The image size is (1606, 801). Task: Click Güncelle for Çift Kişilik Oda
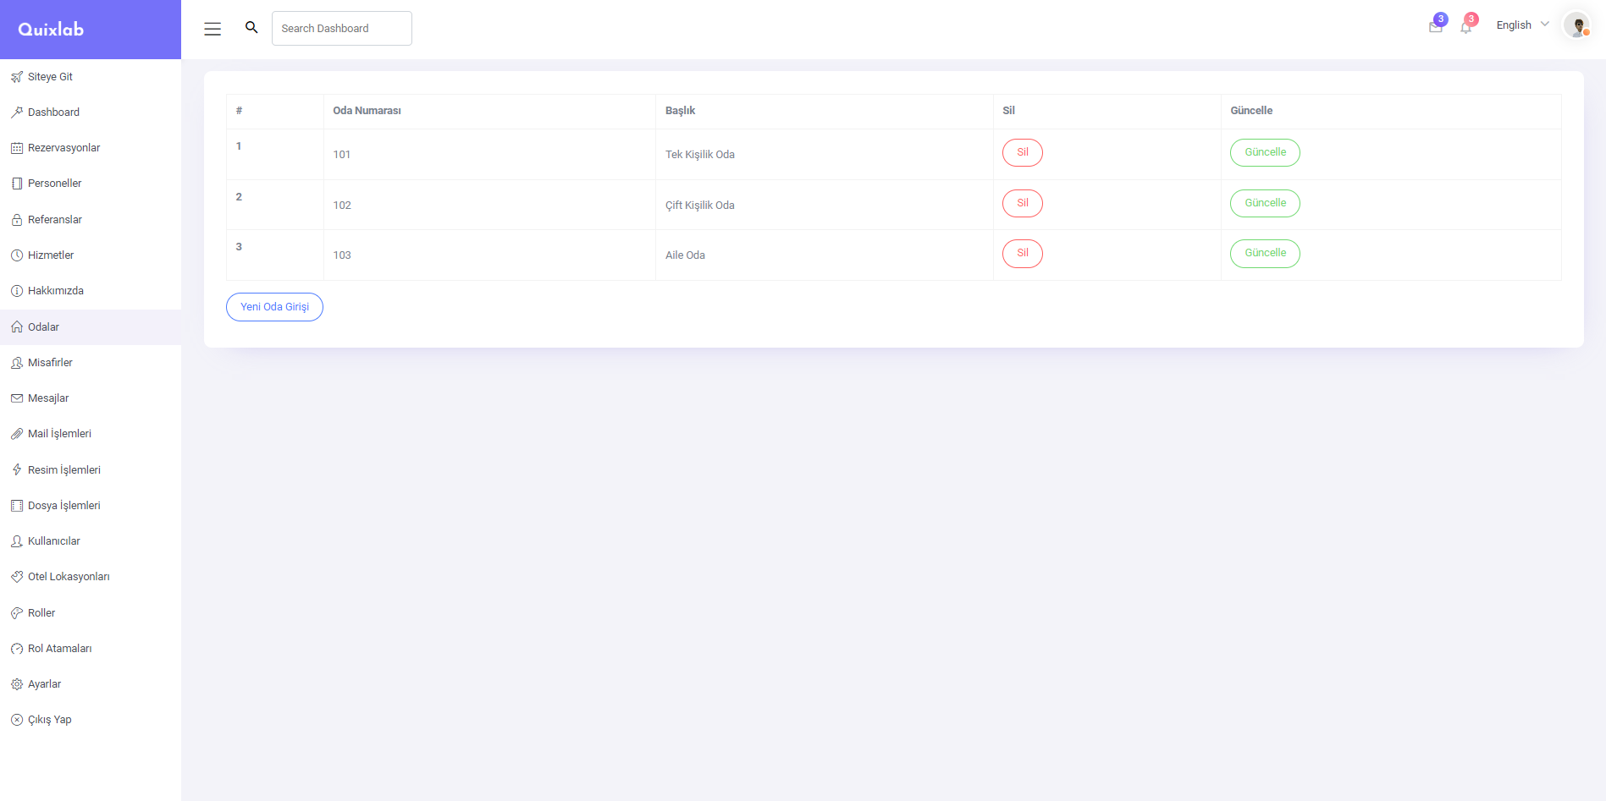coord(1265,203)
